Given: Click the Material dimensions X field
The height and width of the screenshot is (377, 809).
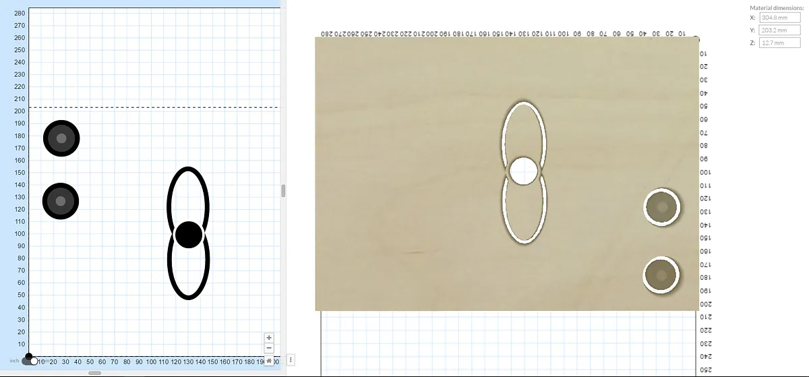Looking at the screenshot, I should pyautogui.click(x=779, y=18).
